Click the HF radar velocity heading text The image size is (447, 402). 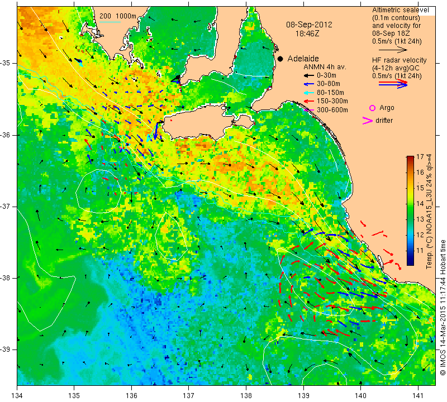[399, 60]
